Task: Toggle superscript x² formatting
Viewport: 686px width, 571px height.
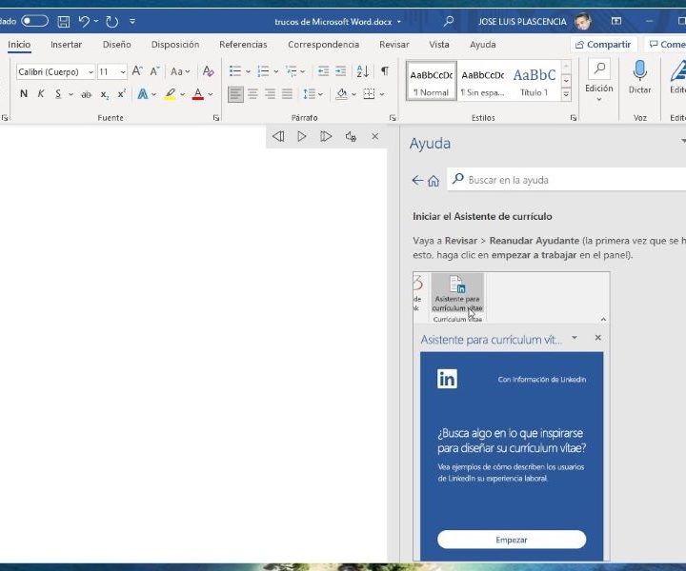Action: point(122,93)
